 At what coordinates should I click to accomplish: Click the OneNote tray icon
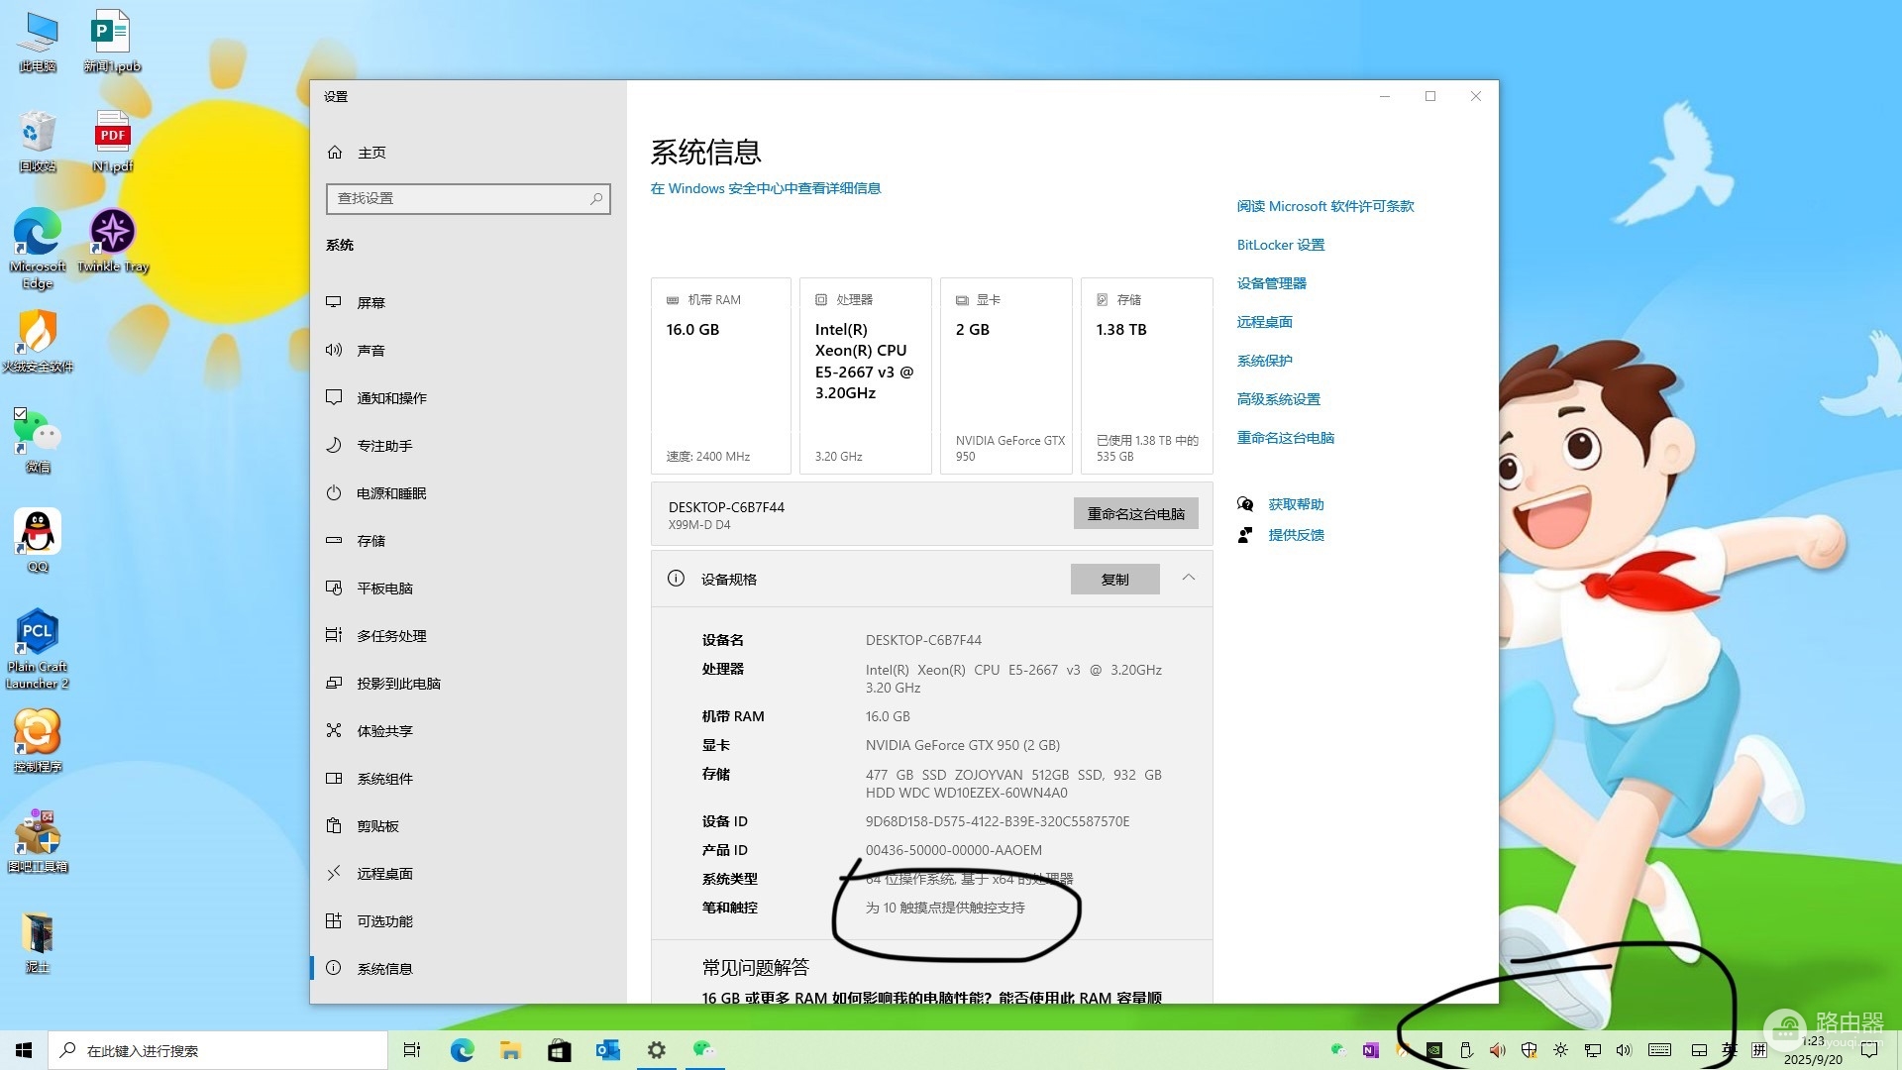(1370, 1050)
